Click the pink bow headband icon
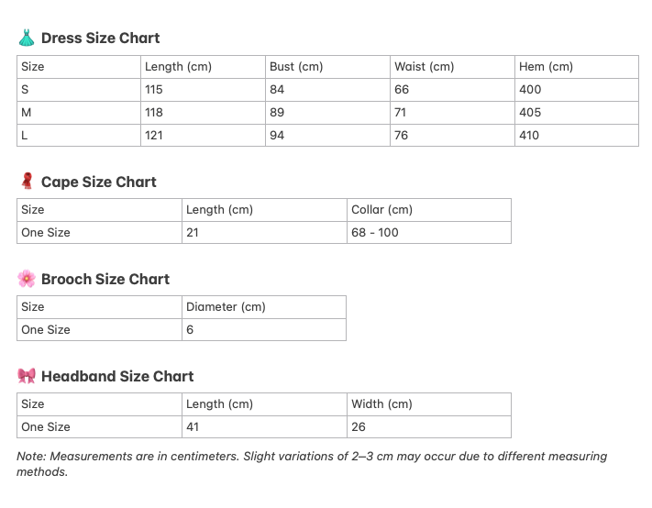The image size is (652, 508). pyautogui.click(x=27, y=376)
